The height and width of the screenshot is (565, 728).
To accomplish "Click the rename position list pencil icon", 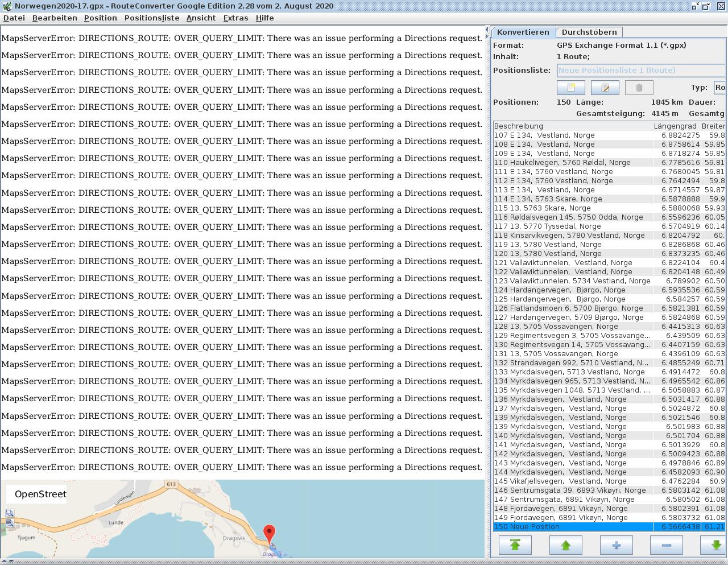I will click(x=605, y=88).
